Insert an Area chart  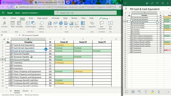tap(71, 26)
